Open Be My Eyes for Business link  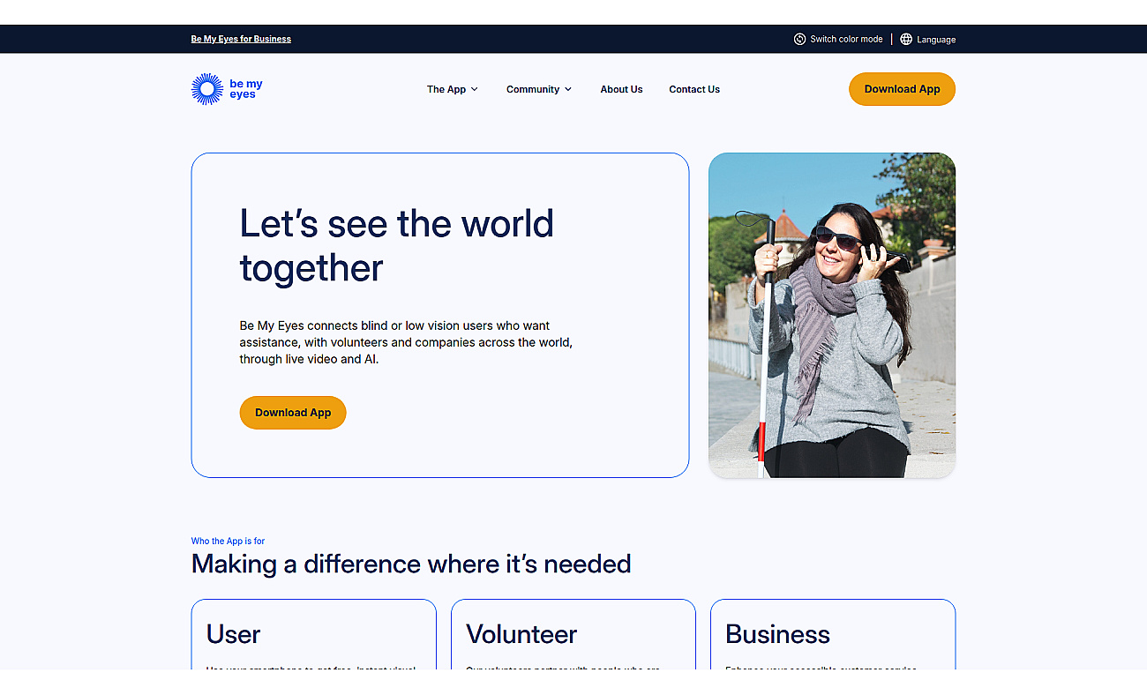click(x=241, y=39)
